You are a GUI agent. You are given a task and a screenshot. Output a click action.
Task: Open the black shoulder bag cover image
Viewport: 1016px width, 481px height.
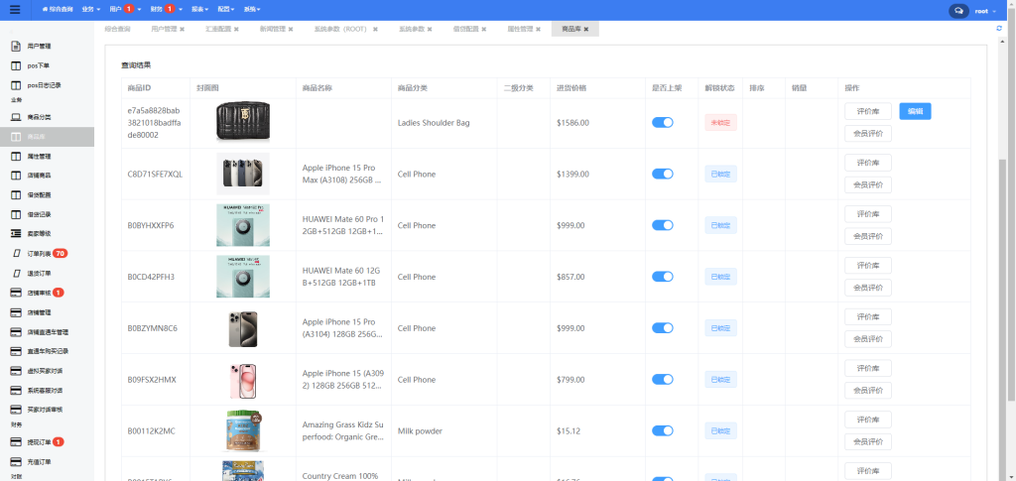pyautogui.click(x=243, y=121)
